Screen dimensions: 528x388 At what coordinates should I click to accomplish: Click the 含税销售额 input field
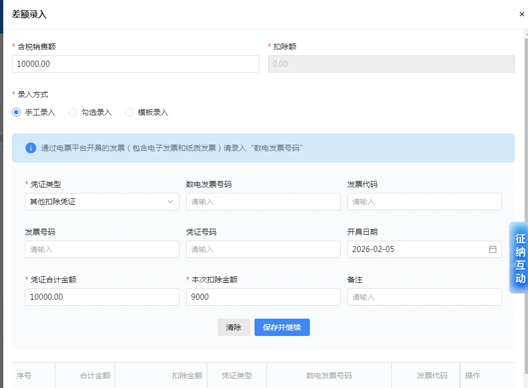pyautogui.click(x=135, y=64)
